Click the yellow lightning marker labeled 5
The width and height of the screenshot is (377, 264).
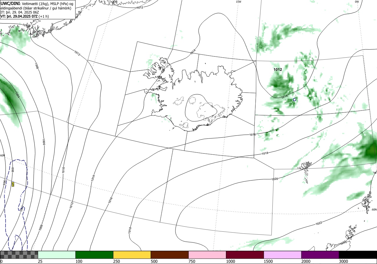pyautogui.click(x=13, y=184)
